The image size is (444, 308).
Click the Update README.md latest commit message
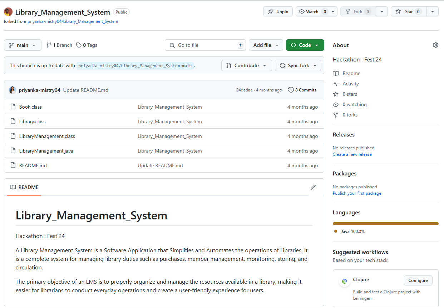tap(86, 90)
